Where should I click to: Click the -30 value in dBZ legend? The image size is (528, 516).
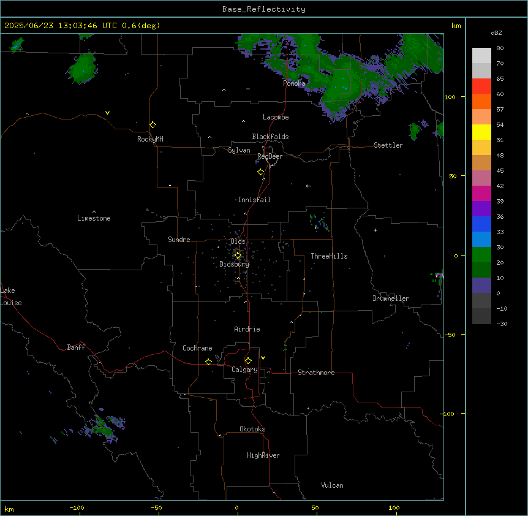[x=502, y=324]
